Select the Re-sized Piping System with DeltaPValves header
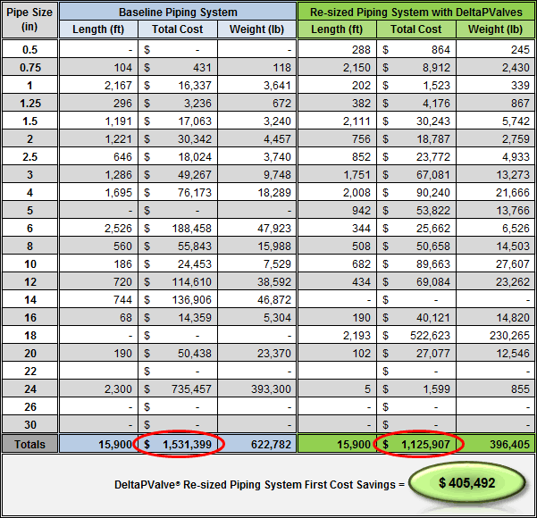 pos(416,12)
